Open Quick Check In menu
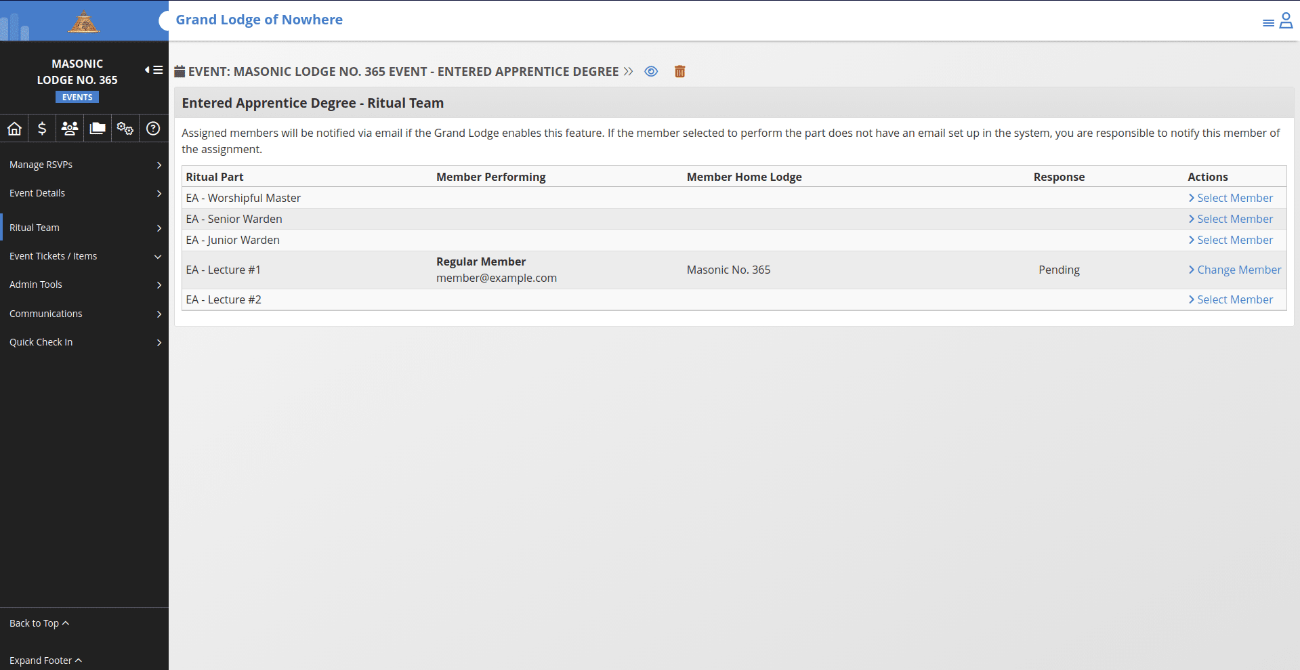Viewport: 1300px width, 670px height. click(84, 342)
